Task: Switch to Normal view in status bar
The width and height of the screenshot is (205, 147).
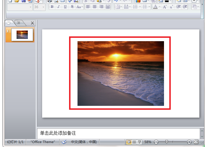Action: [x=129, y=142]
